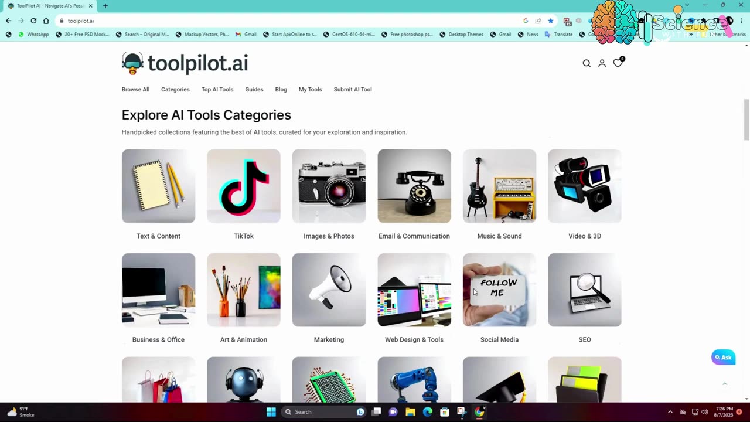Open a new tab with plus button

pyautogui.click(x=105, y=6)
